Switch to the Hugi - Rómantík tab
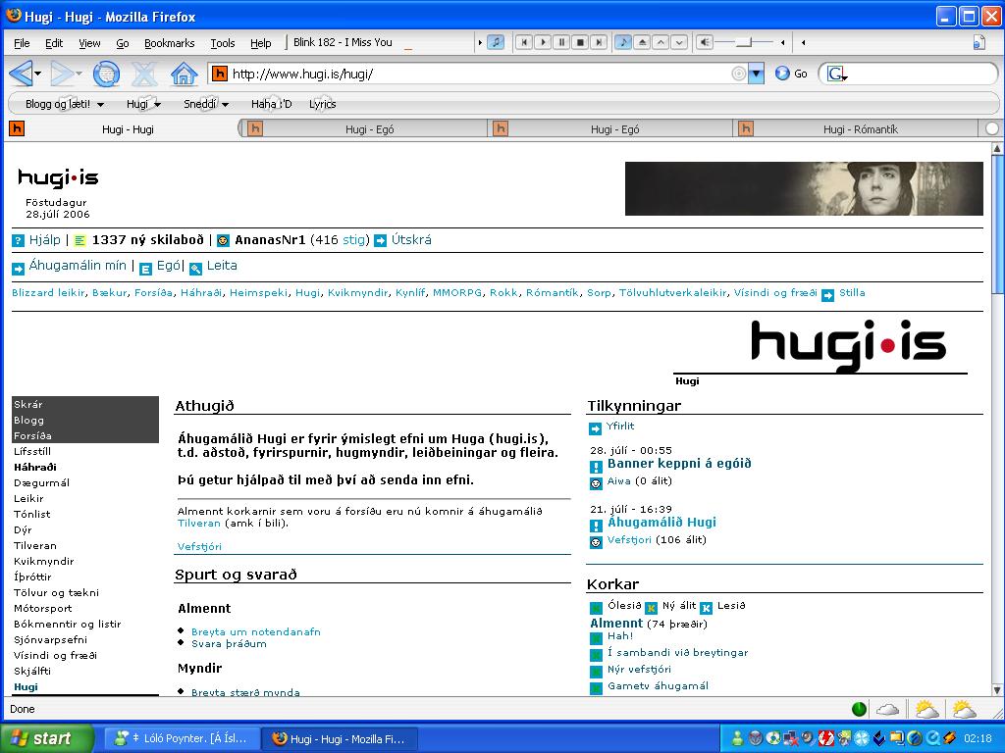1005x753 pixels. 856,129
